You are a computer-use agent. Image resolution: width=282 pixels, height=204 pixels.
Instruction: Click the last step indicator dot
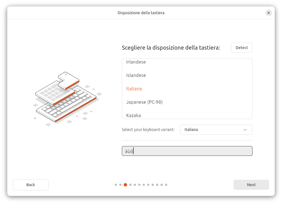click(166, 185)
